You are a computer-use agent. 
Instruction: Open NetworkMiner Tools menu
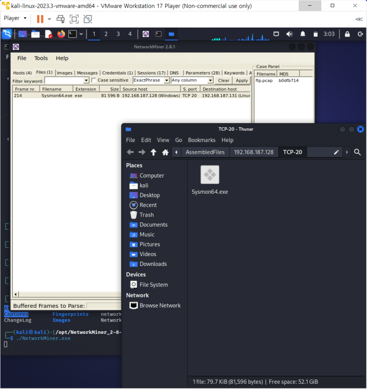[x=41, y=58]
